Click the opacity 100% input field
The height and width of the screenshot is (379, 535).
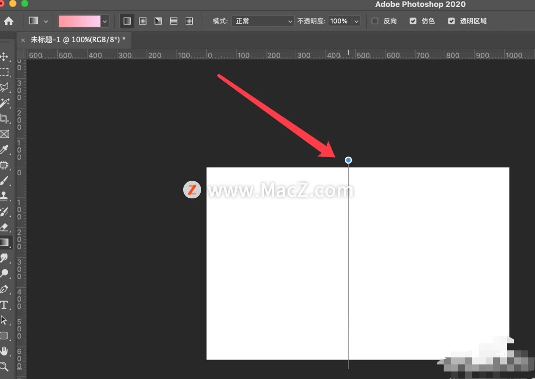[x=340, y=21]
